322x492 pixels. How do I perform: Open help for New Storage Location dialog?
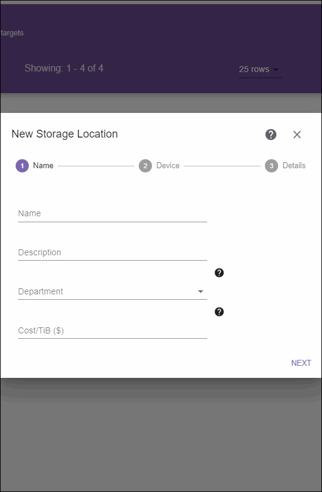(271, 135)
